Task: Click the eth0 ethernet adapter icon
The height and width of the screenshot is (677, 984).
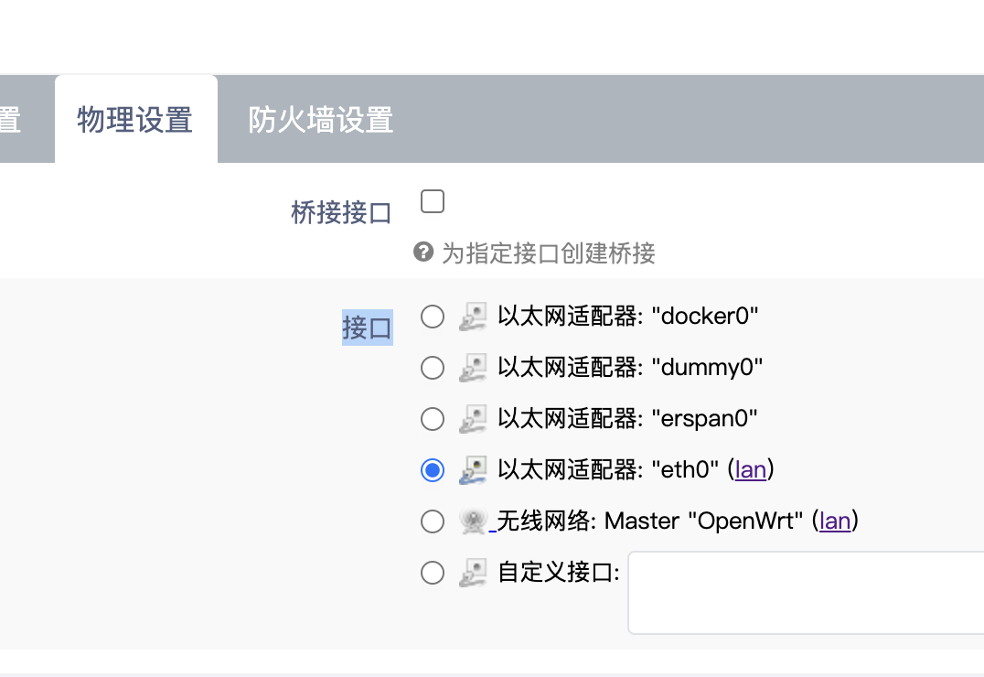Action: coord(473,470)
